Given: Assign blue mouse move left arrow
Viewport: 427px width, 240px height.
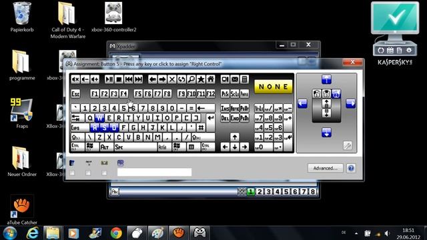Looking at the screenshot, I should (302, 103).
